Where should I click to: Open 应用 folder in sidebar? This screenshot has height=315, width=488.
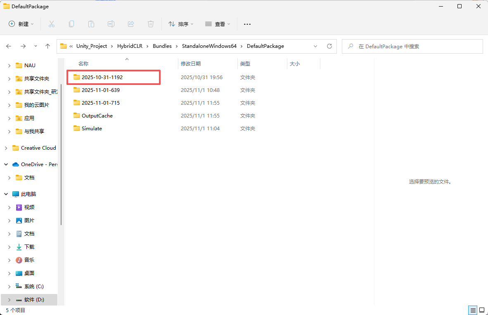point(29,118)
